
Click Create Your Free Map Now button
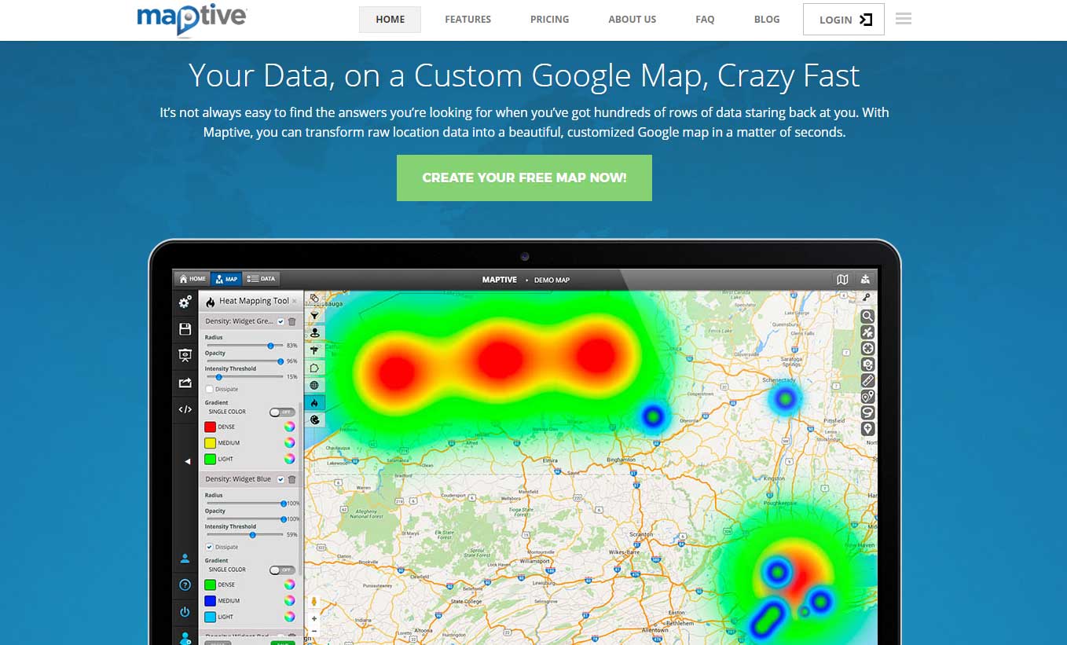(x=524, y=178)
